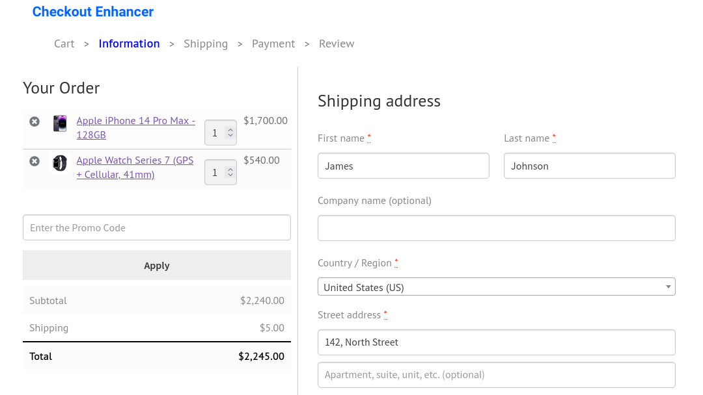The image size is (703, 395).
Task: Click the Your Order heading
Action: [x=61, y=88]
